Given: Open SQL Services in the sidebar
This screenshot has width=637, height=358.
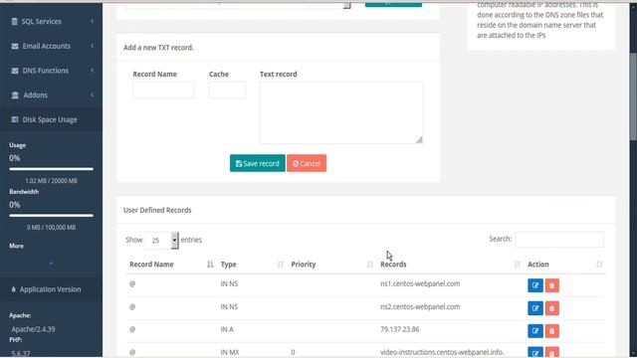Looking at the screenshot, I should (x=51, y=22).
